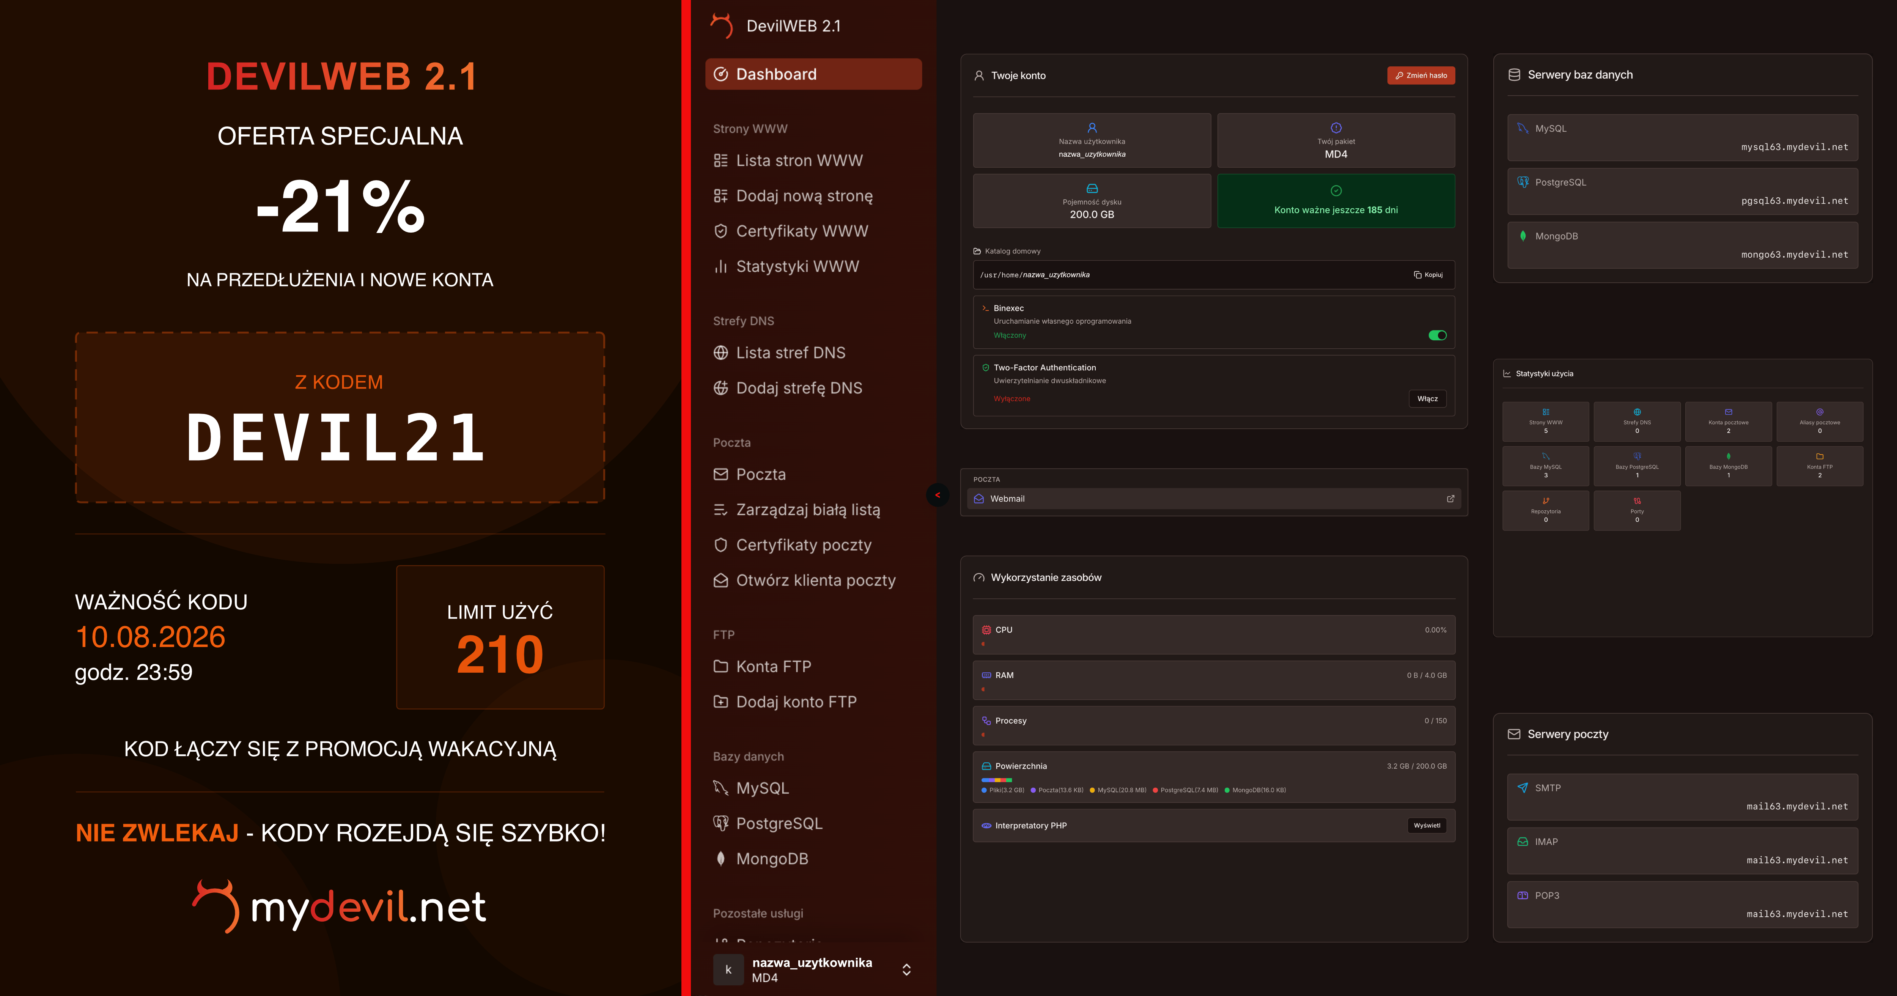Click the RAM icon in Wykorzystanie zasobów
This screenshot has width=1897, height=996.
[986, 675]
